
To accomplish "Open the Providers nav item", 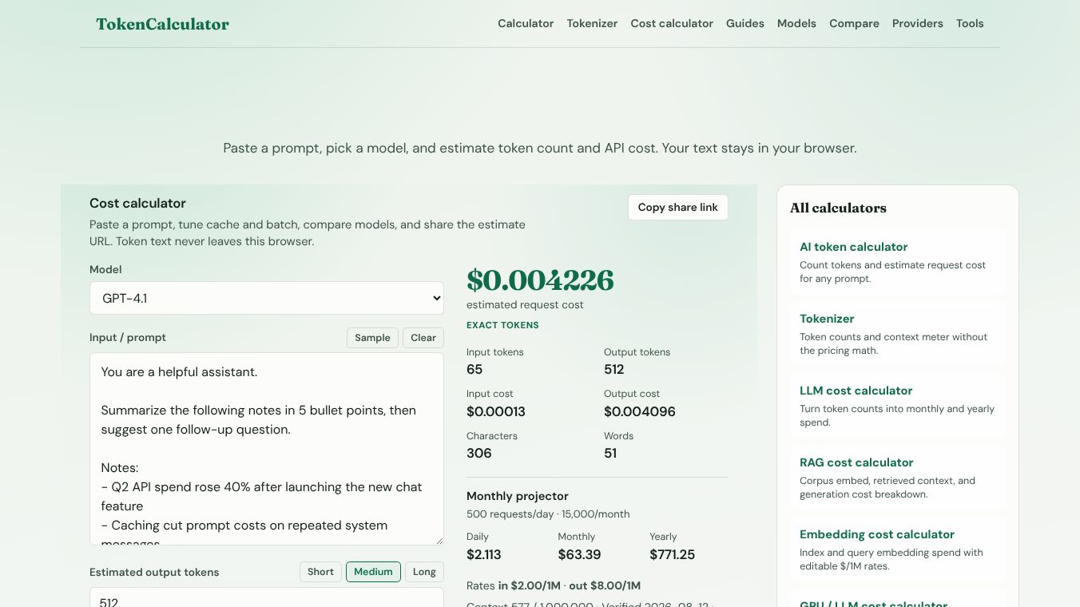I will [x=918, y=24].
